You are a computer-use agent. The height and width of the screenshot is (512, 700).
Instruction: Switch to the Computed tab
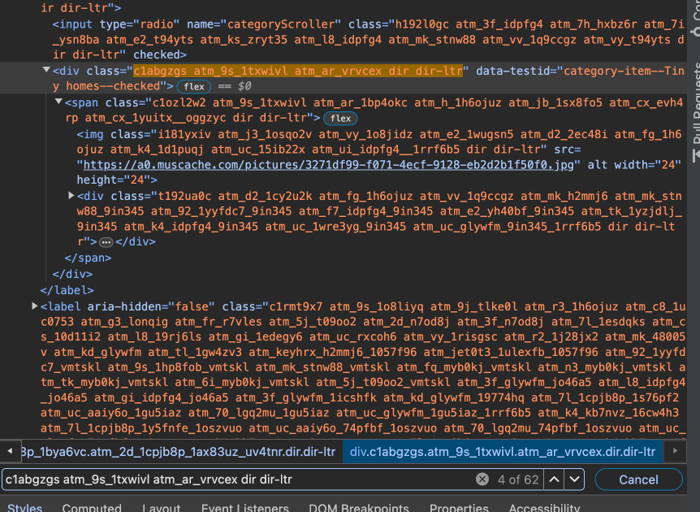point(92,508)
